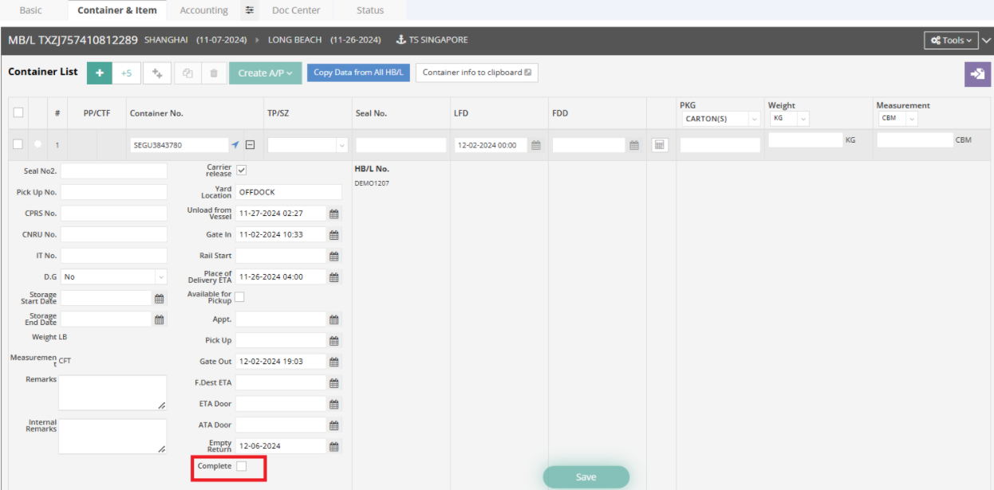This screenshot has height=490, width=994.
Task: Open the Tools dropdown menu
Action: click(x=952, y=40)
